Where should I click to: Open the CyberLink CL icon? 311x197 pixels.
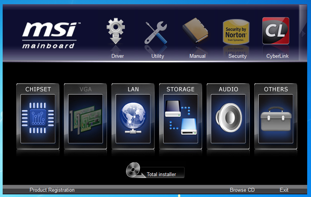(x=276, y=31)
